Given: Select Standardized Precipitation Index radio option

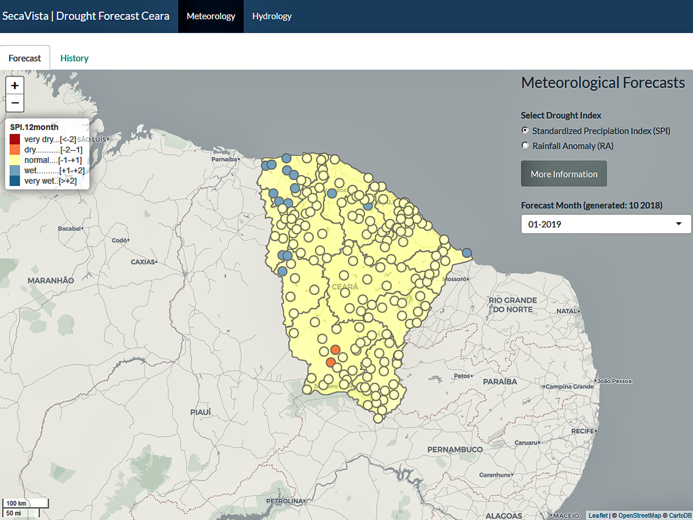Looking at the screenshot, I should pyautogui.click(x=525, y=130).
